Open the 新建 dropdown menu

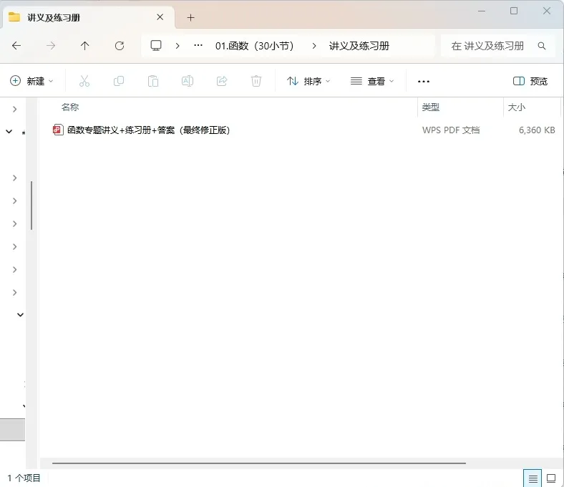tap(31, 81)
